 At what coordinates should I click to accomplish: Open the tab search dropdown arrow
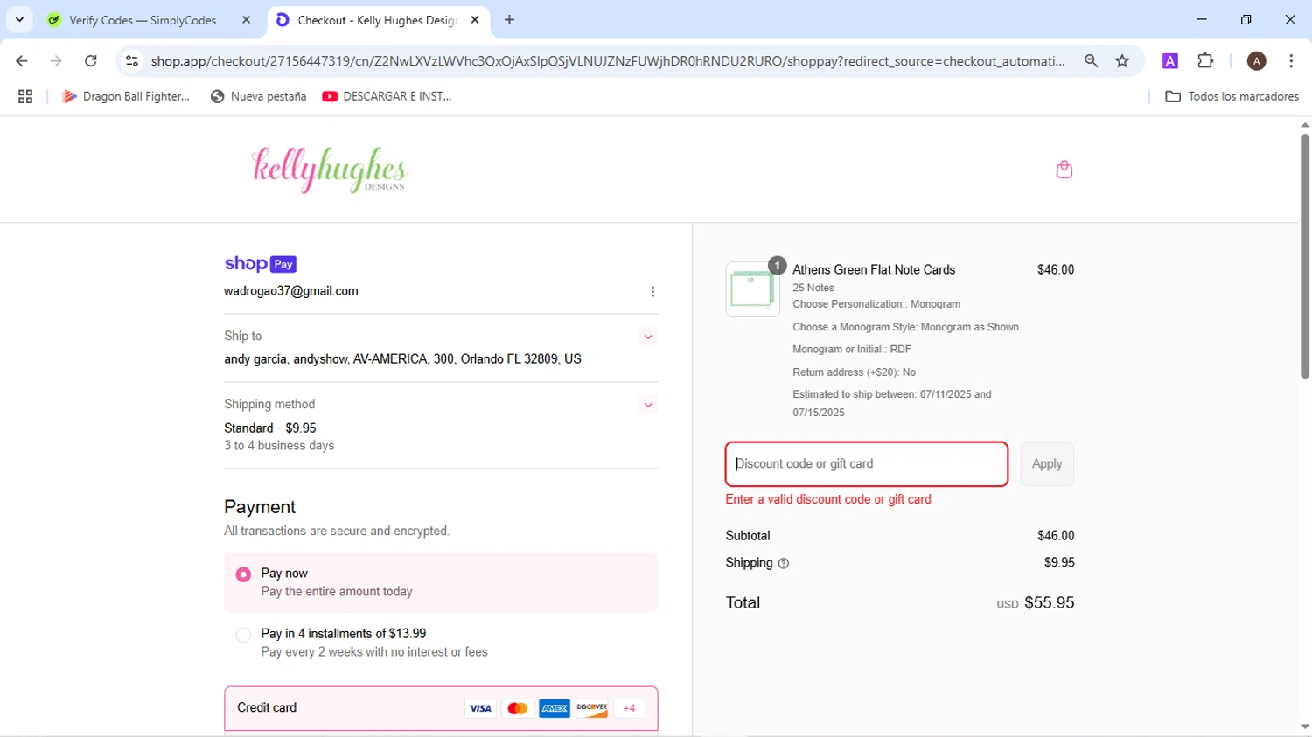pyautogui.click(x=19, y=19)
